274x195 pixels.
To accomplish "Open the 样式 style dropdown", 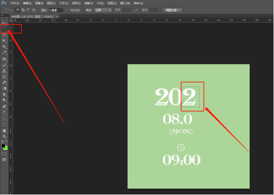I will point(103,10).
